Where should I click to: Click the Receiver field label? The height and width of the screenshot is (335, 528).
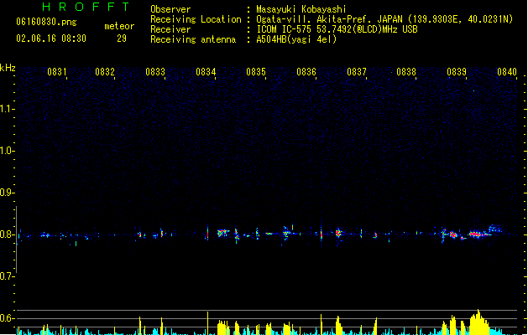point(170,29)
